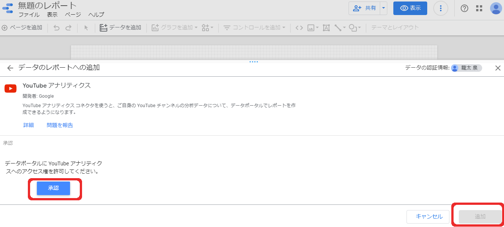Open the ファイル menu
504x227 pixels.
[29, 15]
